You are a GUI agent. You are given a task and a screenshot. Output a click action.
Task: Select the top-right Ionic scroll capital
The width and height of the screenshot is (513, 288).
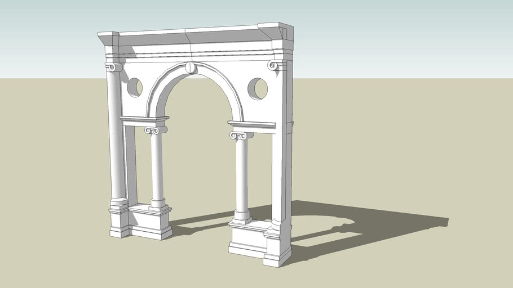273,66
